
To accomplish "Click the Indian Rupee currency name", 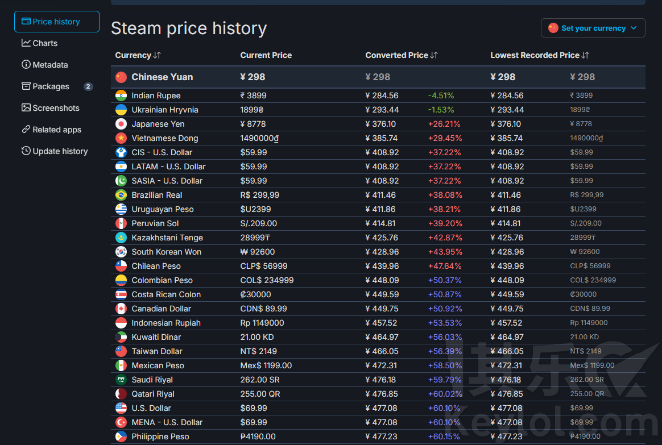I will (x=156, y=95).
